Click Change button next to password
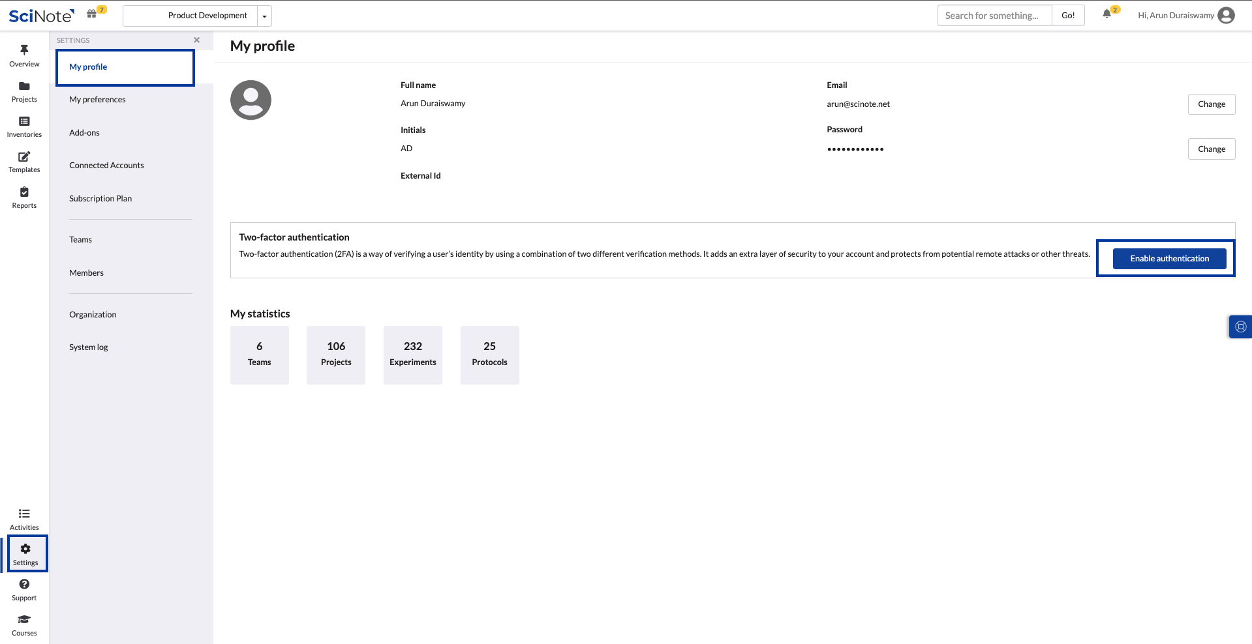Viewport: 1252px width, 644px height. point(1211,149)
